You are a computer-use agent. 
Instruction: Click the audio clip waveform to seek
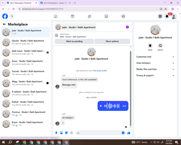[112, 106]
